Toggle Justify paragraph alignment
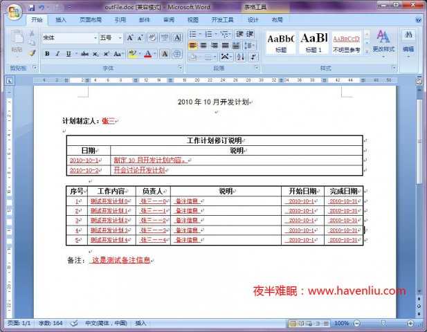The height and width of the screenshot is (332, 427). (x=225, y=46)
